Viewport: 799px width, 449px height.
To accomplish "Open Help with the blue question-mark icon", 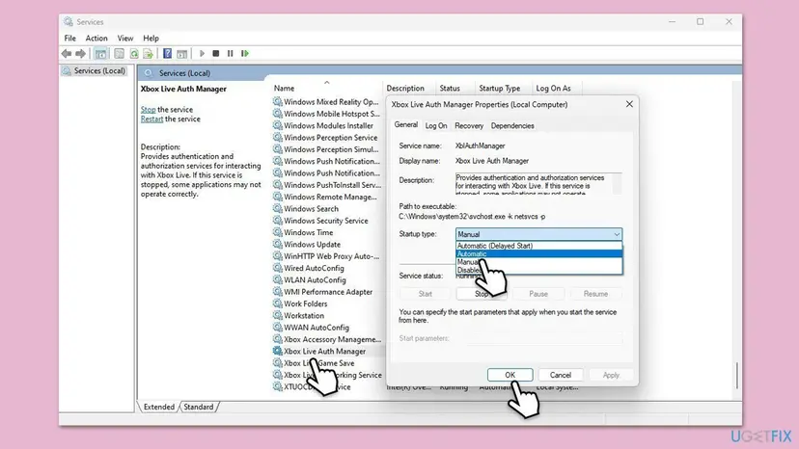I will pos(167,53).
